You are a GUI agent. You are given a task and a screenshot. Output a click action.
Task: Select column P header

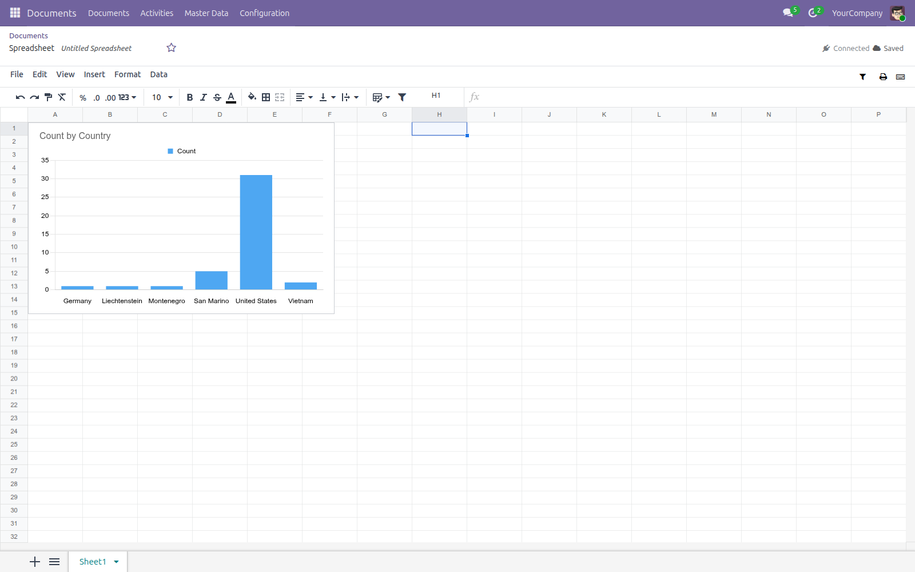click(878, 114)
